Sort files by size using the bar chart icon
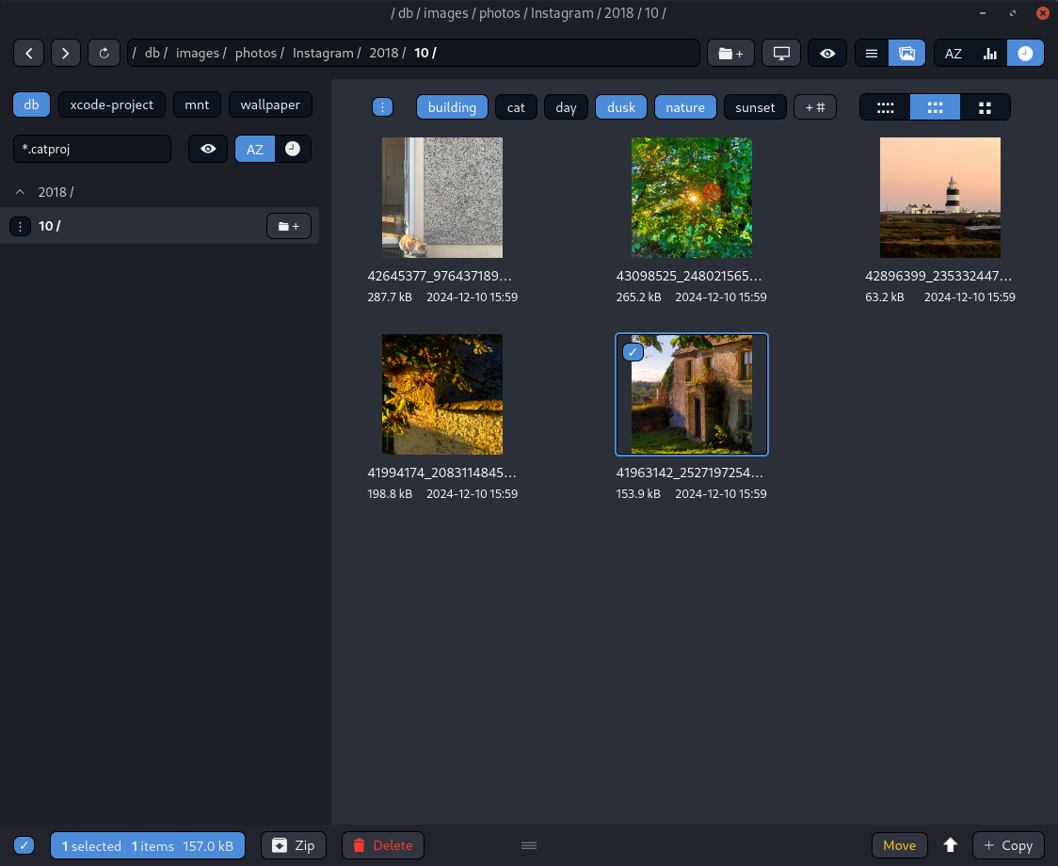This screenshot has width=1058, height=866. 990,54
